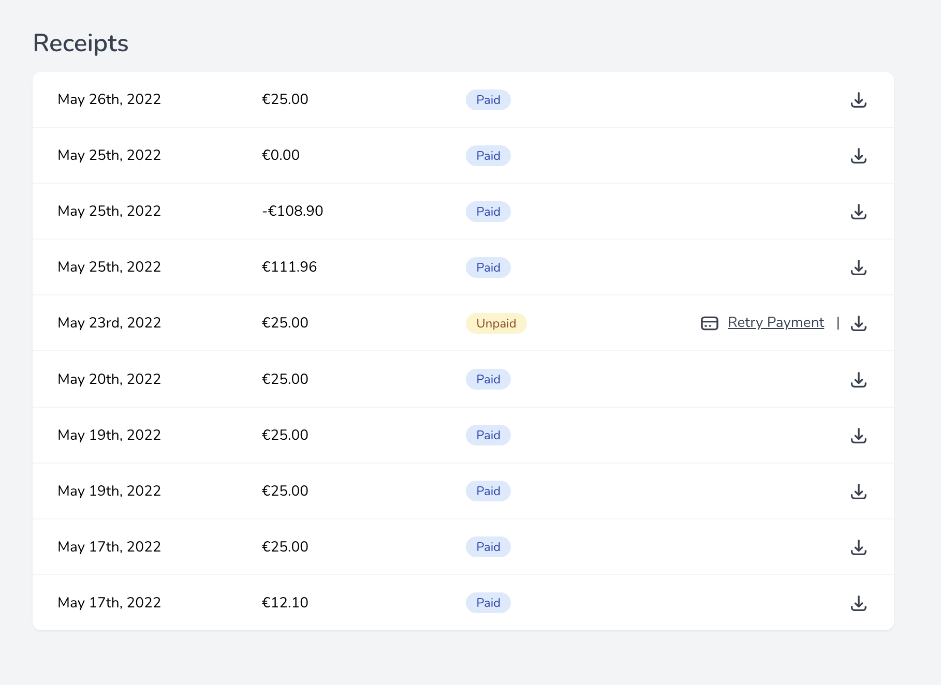The image size is (941, 685).
Task: Click the -€108.90 amount
Action: click(292, 211)
